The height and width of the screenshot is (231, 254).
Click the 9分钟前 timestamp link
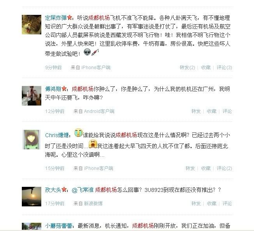[x=53, y=68]
